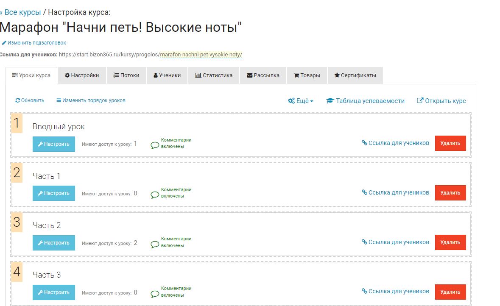Click the chain link icon in Часть 1 row
The width and height of the screenshot is (500, 306).
[x=364, y=192]
